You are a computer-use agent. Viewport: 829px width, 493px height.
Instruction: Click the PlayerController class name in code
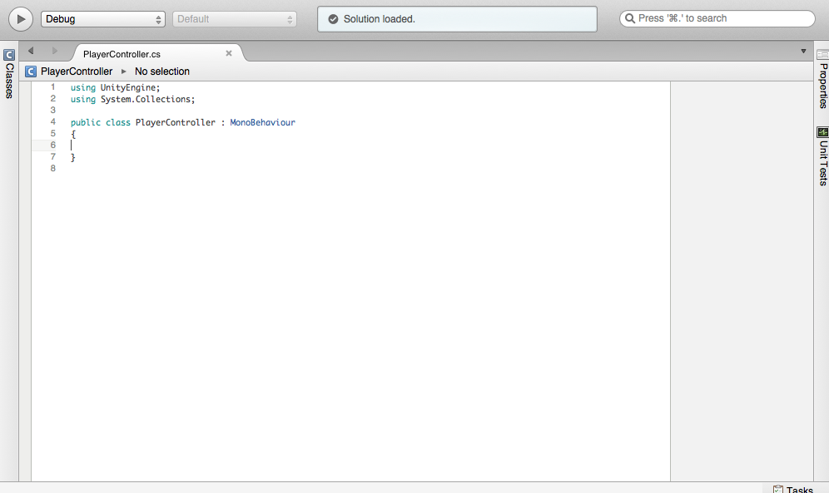tap(175, 122)
